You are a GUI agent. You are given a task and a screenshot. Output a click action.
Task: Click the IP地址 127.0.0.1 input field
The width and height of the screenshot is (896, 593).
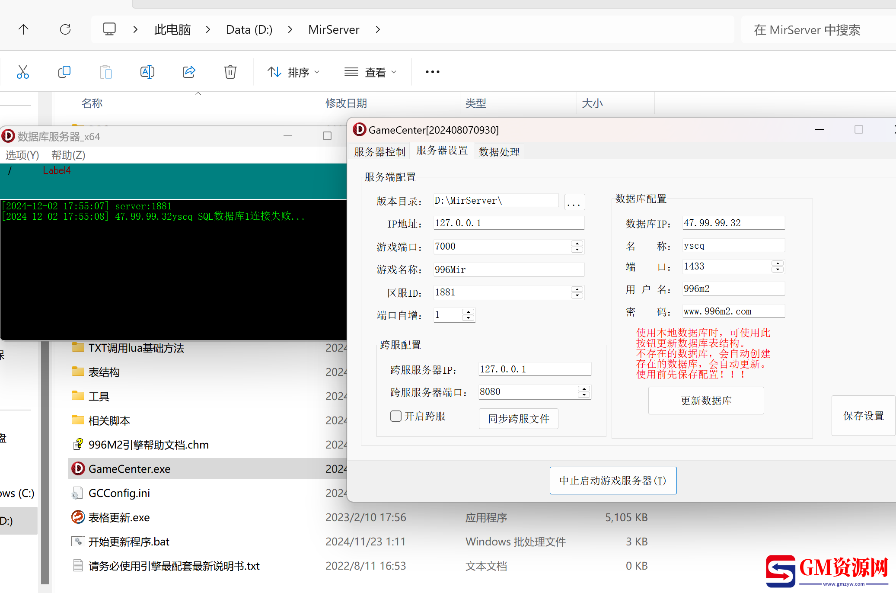tap(509, 223)
